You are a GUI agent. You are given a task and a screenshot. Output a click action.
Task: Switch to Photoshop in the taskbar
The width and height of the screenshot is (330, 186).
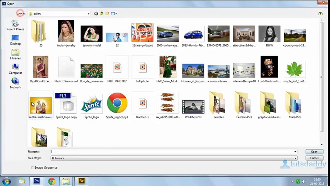pos(37,181)
